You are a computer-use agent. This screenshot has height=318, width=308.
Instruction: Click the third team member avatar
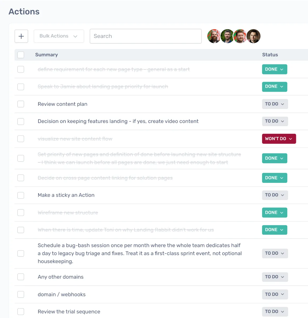click(240, 36)
